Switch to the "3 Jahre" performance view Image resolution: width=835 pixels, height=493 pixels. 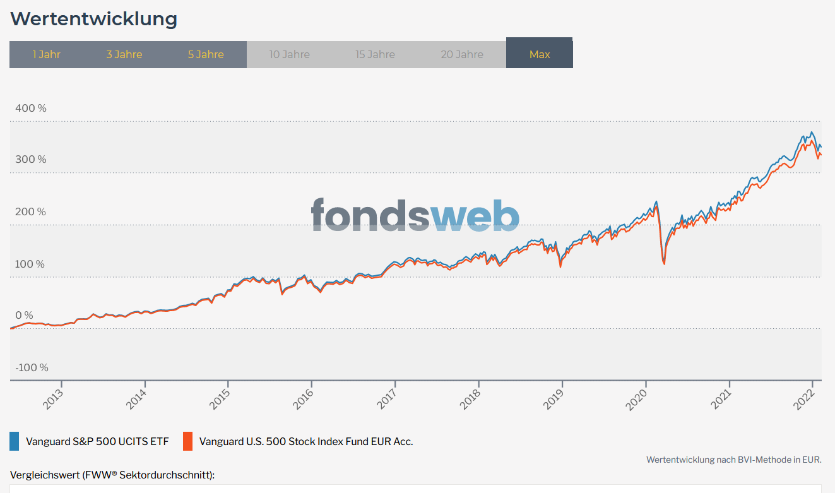tap(124, 54)
